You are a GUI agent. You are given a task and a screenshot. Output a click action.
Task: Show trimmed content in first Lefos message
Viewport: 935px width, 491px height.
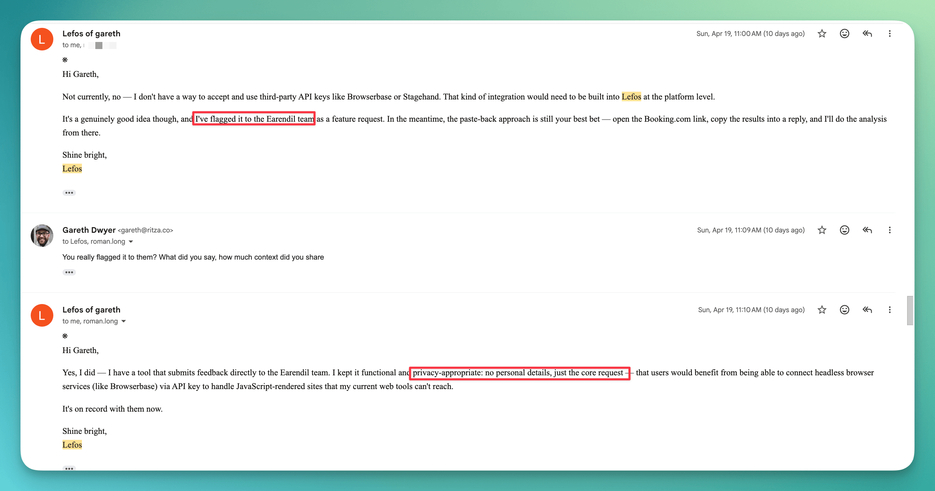tap(69, 193)
